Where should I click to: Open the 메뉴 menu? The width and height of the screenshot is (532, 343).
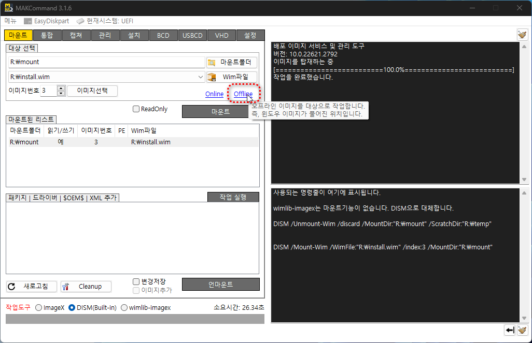tap(10, 21)
